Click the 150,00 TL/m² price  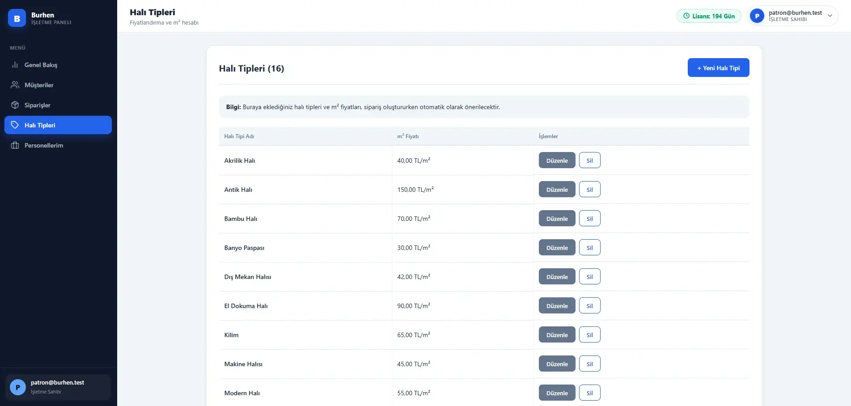tap(415, 189)
